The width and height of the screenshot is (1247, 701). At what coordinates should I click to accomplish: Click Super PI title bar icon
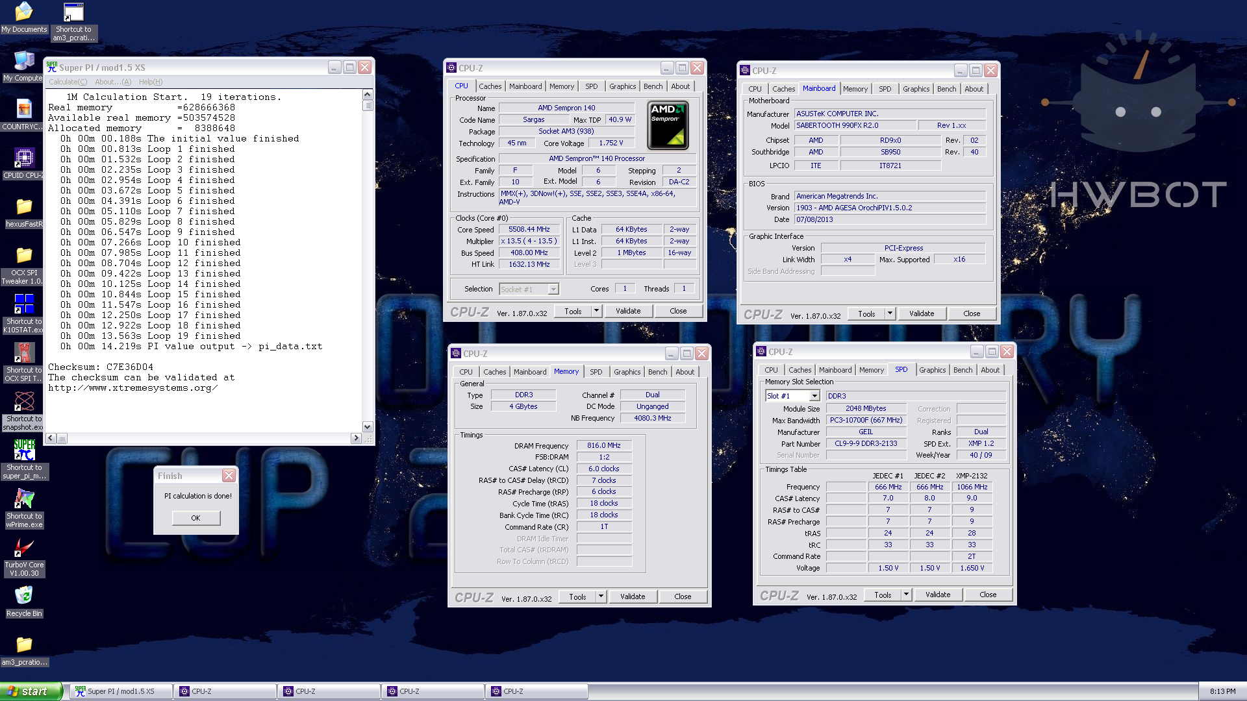pyautogui.click(x=52, y=67)
